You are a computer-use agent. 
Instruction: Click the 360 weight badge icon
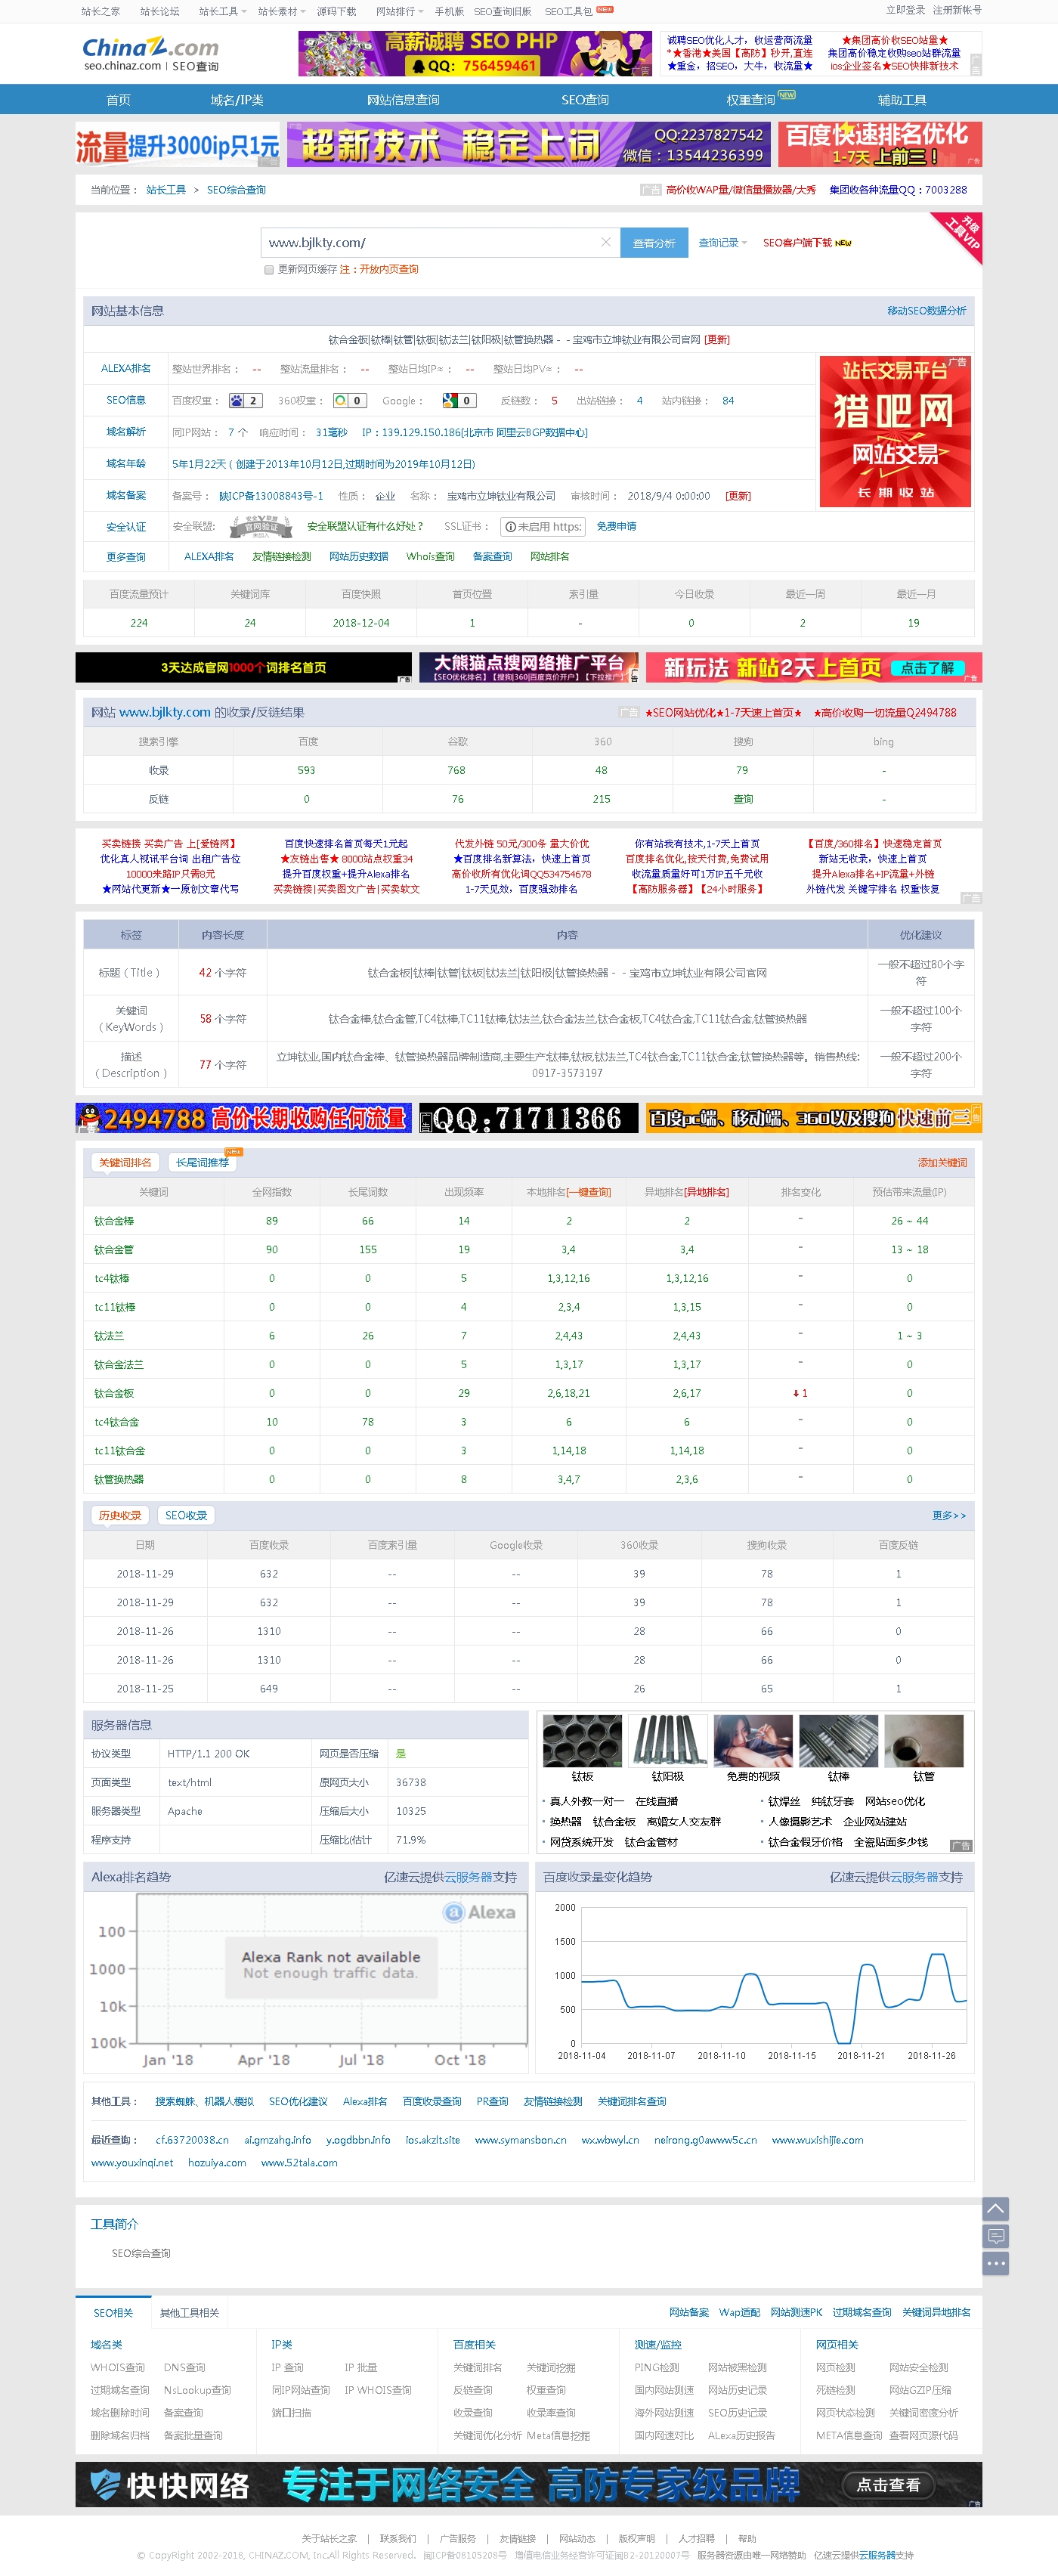tap(349, 400)
